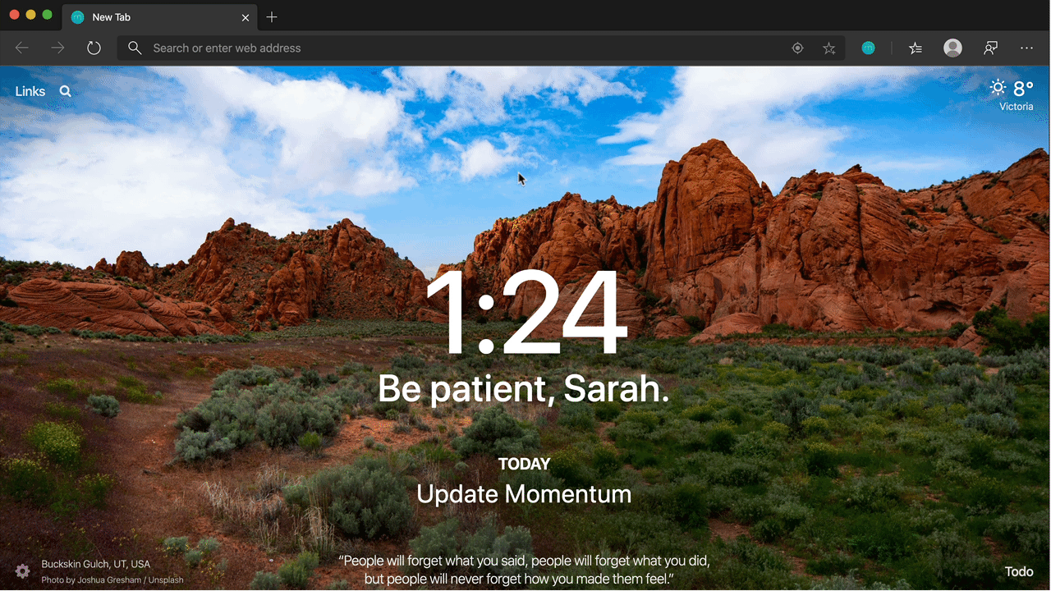
Task: Click the 1:24 clock display
Action: (525, 314)
